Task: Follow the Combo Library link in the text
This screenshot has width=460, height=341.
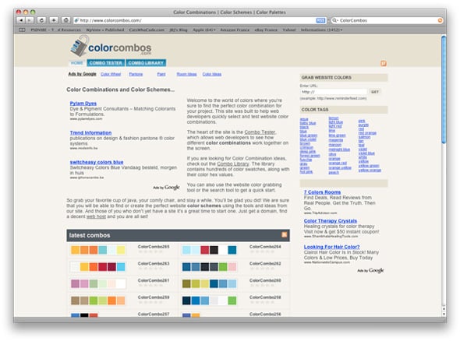Action: pos(233,163)
